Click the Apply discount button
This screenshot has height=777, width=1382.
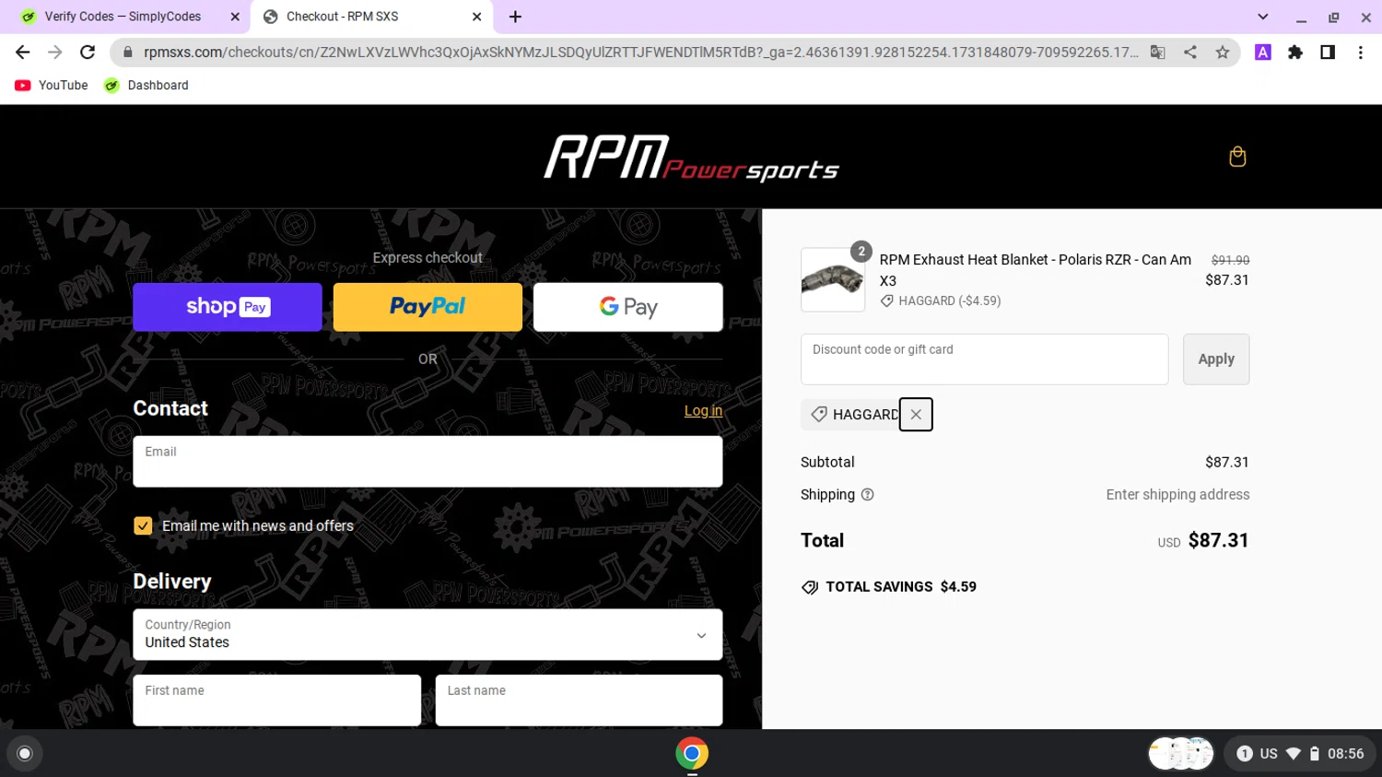pyautogui.click(x=1216, y=359)
